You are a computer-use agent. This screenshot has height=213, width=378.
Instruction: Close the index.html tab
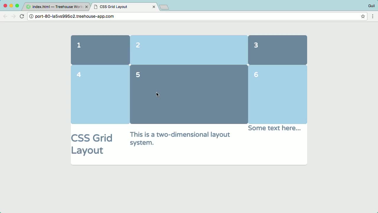click(x=86, y=6)
